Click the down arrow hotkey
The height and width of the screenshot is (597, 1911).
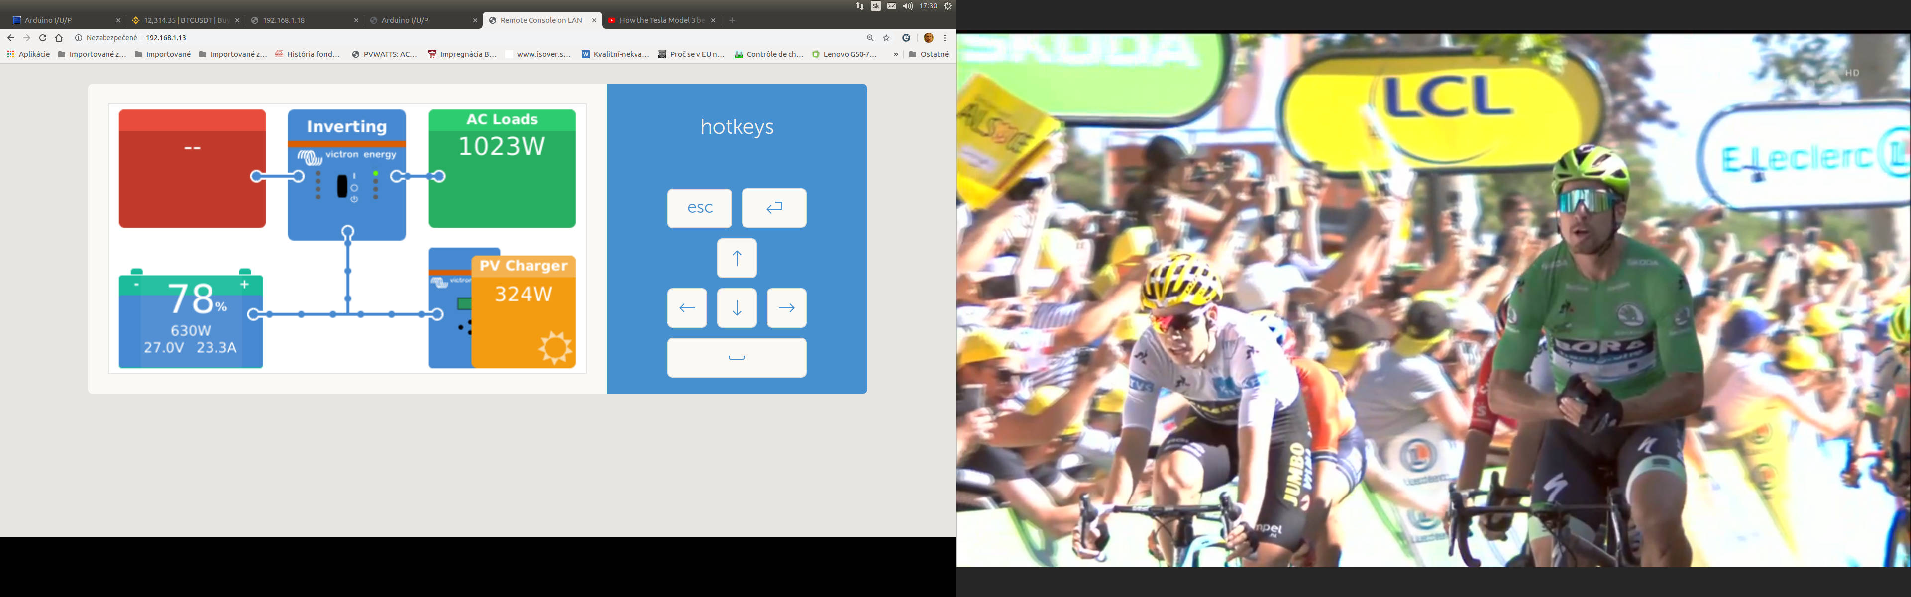pyautogui.click(x=736, y=308)
